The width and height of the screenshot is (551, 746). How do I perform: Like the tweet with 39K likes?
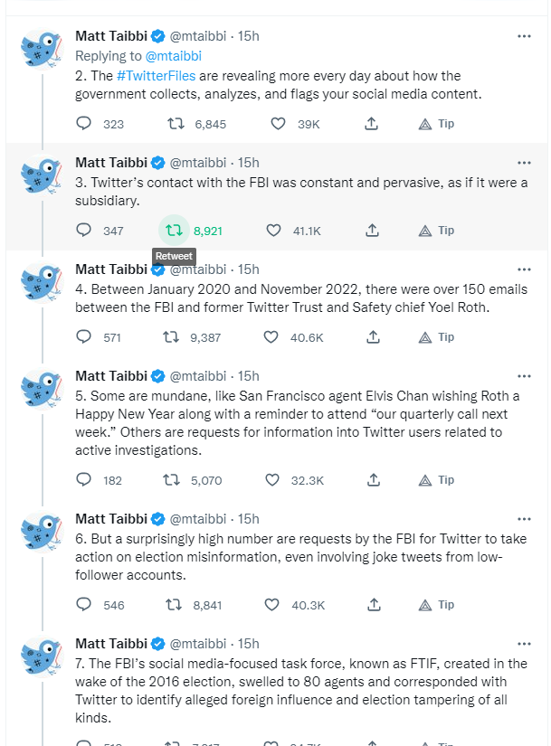[274, 124]
